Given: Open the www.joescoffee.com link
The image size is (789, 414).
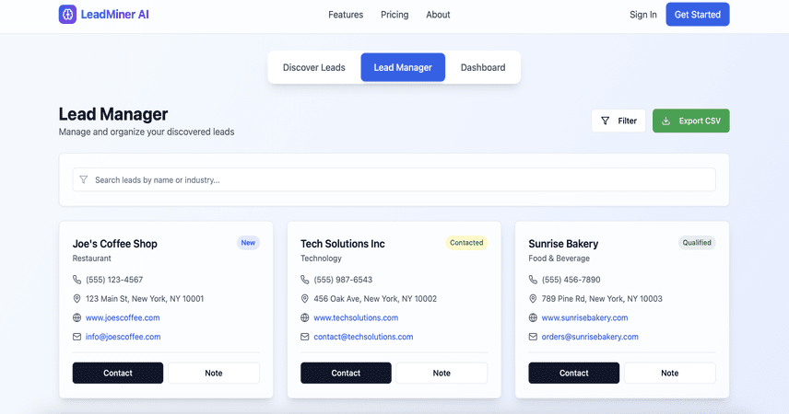Looking at the screenshot, I should pyautogui.click(x=123, y=317).
